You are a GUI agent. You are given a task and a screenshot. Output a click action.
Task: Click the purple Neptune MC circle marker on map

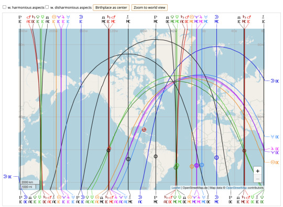197,165
